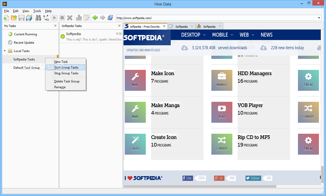Viewport: 326px width, 196px height.
Task: Open the Create Icon category link
Action: [164, 137]
